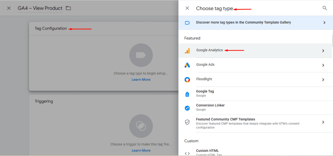333x156 pixels.
Task: Click the Google Tag icon
Action: (187, 94)
